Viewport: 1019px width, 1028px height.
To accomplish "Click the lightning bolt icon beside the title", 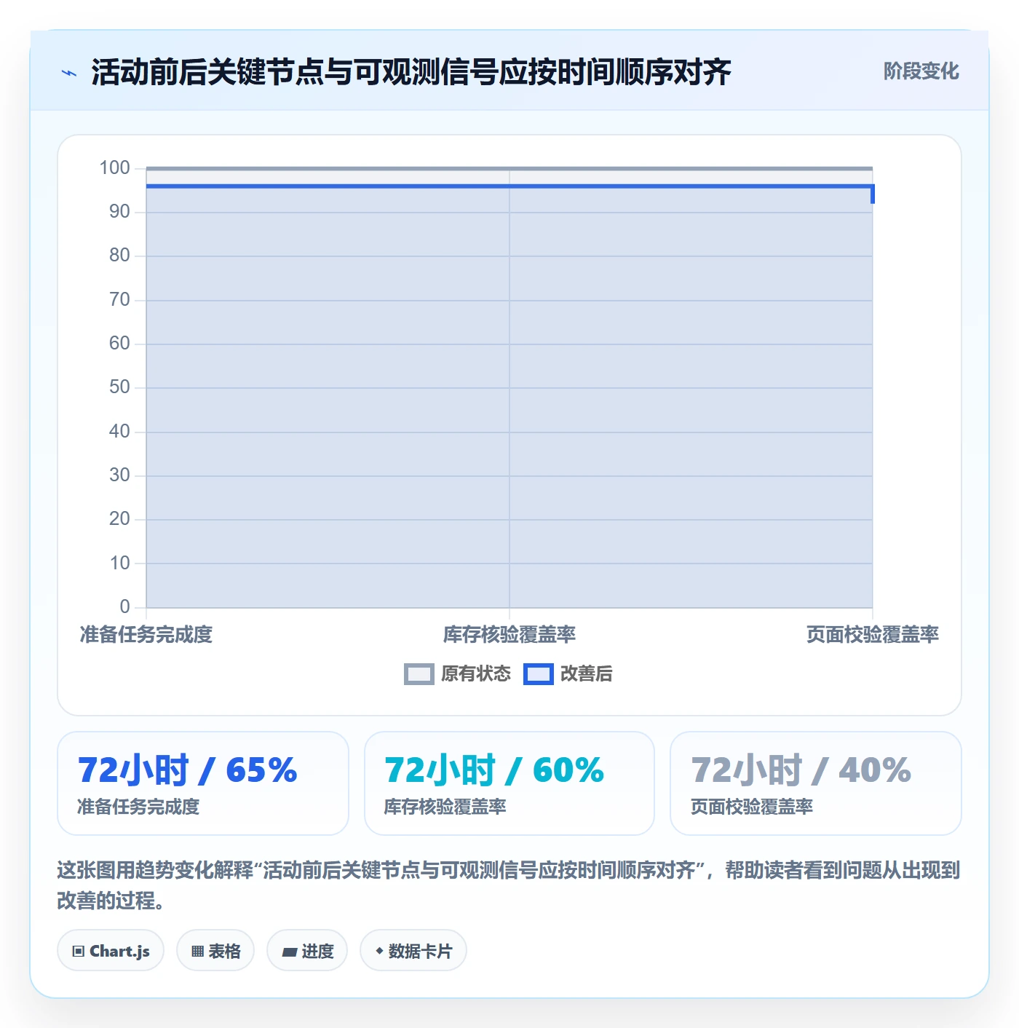I will 69,73.
